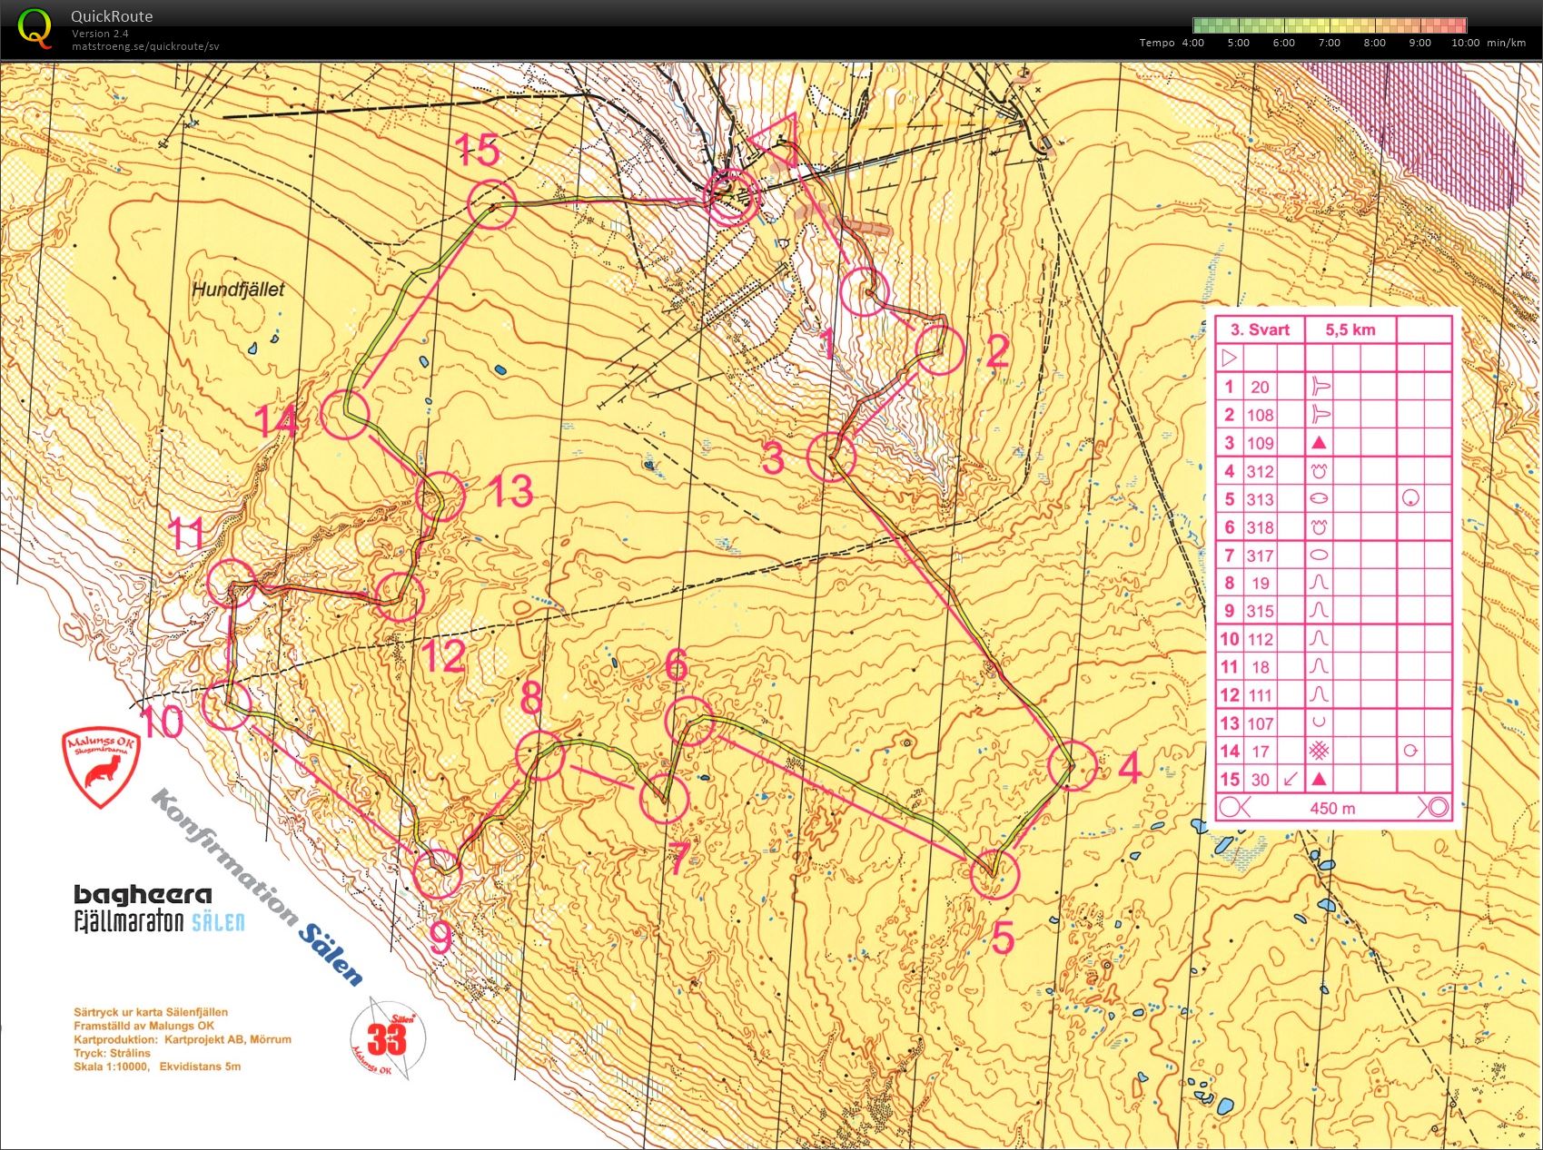1543x1150 pixels.
Task: Click control code 313 in row 5
Action: point(1260,499)
